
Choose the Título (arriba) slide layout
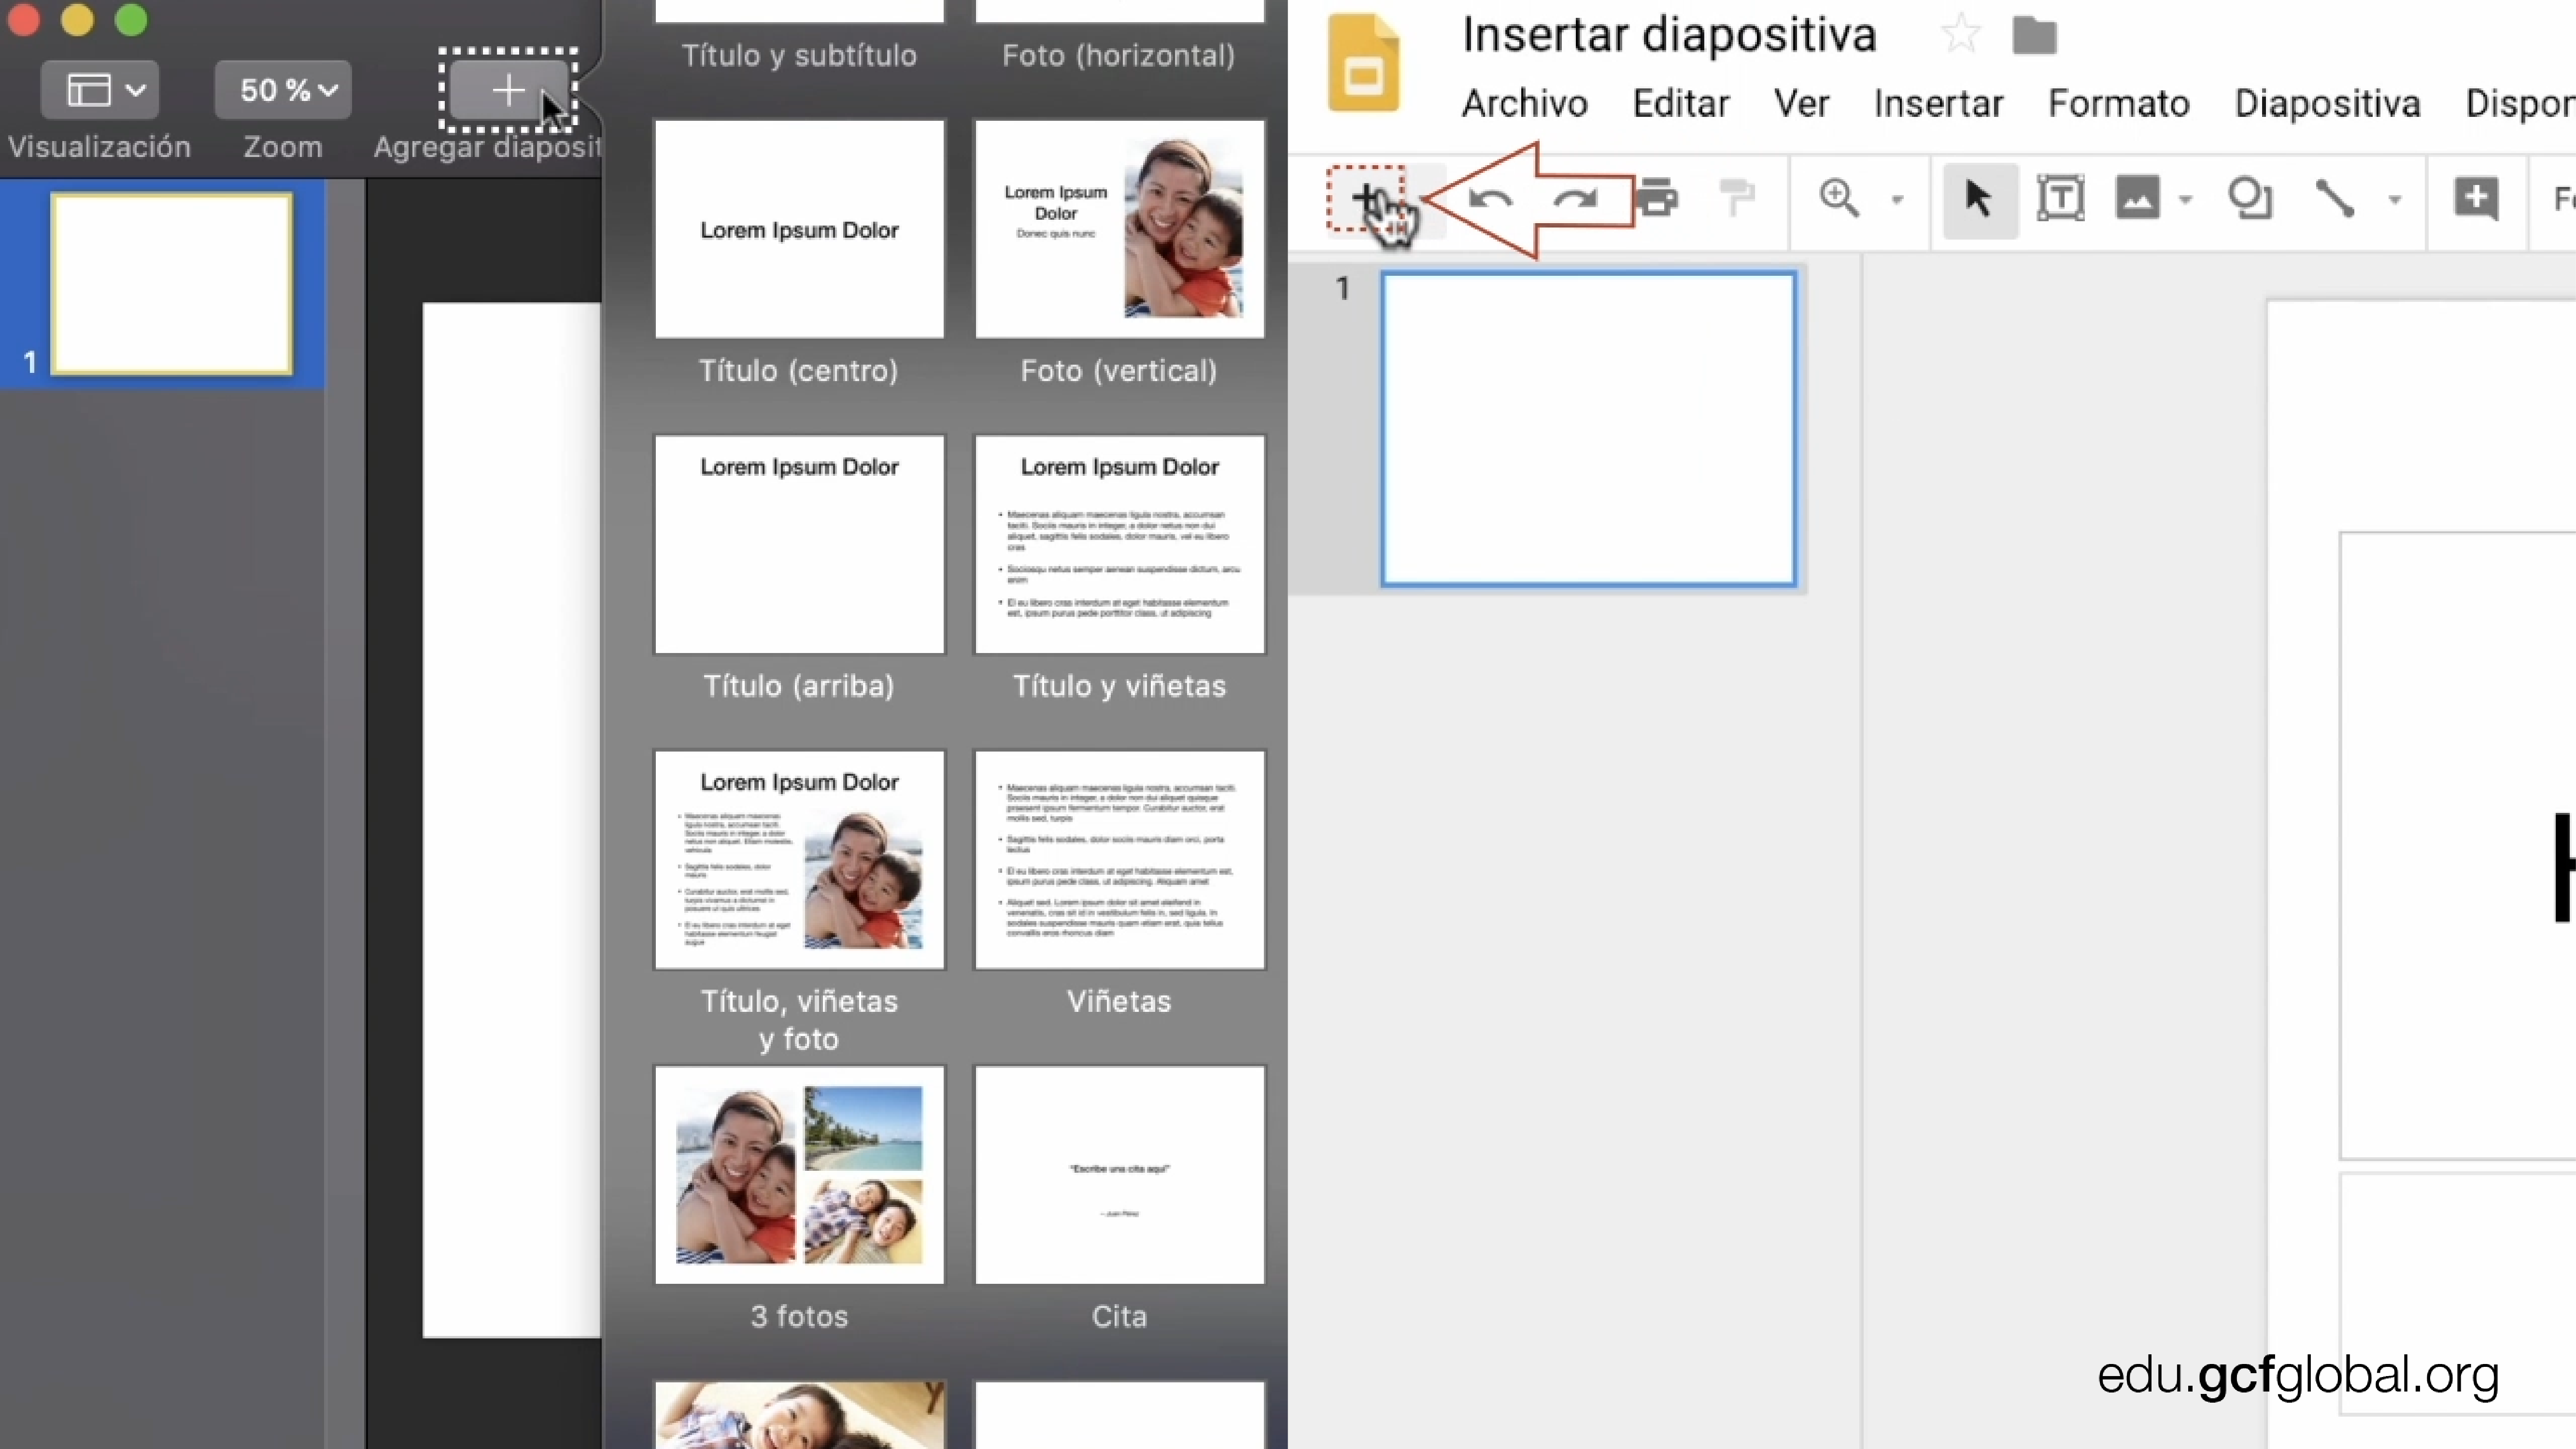tap(799, 544)
